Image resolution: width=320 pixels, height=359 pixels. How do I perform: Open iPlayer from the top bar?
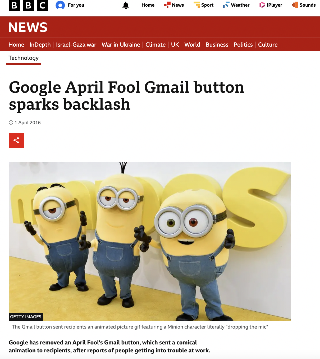(271, 5)
